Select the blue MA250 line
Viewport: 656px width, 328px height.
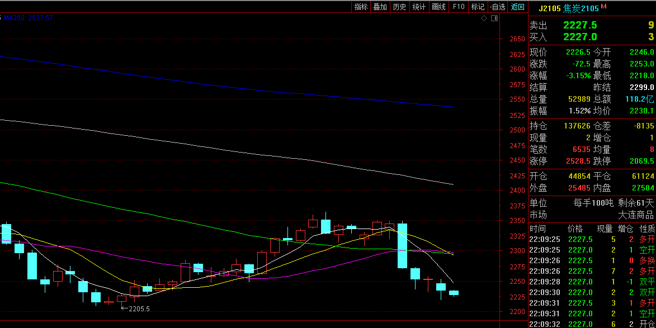point(226,85)
